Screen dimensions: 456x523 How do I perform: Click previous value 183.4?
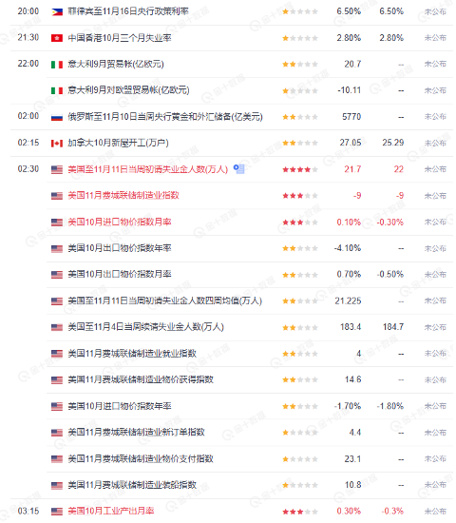[x=351, y=327]
